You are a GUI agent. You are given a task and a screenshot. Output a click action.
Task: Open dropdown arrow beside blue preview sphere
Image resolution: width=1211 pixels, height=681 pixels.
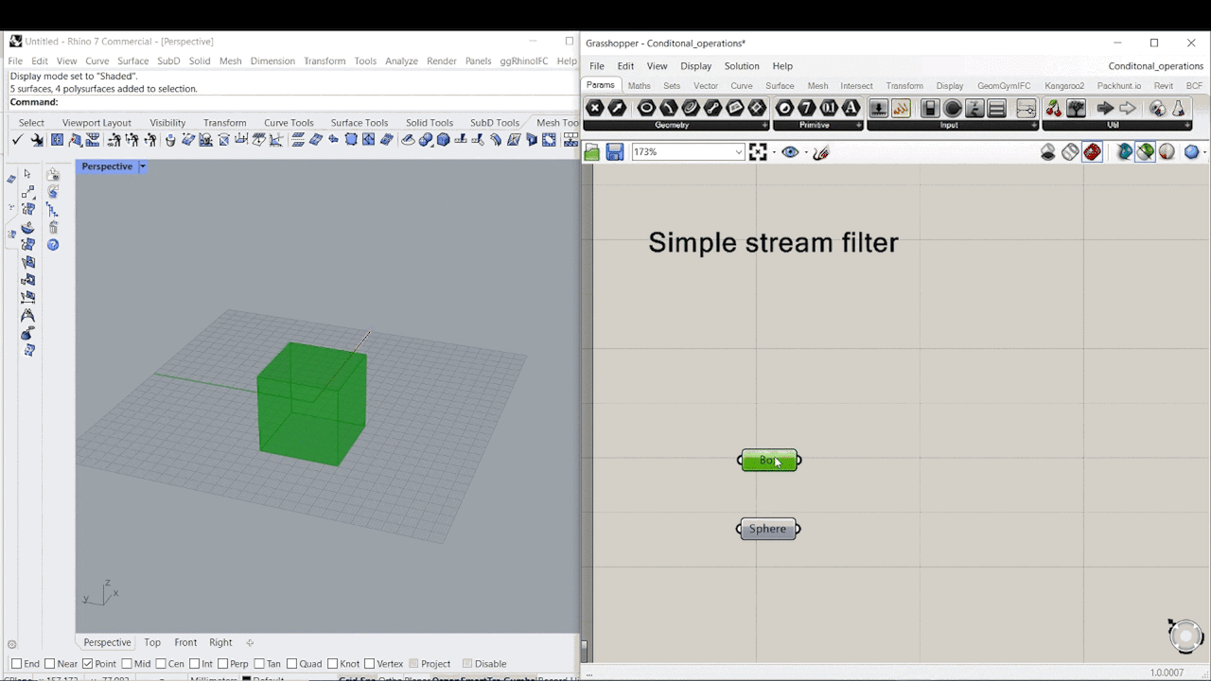pos(1204,152)
